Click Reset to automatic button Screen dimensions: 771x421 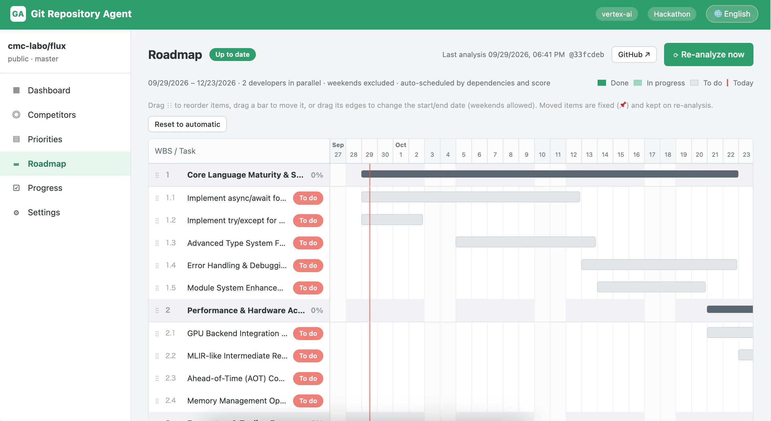pos(187,124)
